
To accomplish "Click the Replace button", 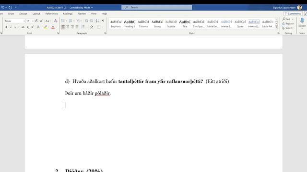I will coord(288,23).
